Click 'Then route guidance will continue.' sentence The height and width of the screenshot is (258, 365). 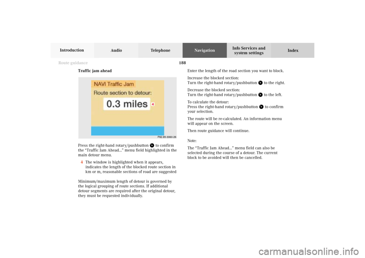click(x=218, y=131)
